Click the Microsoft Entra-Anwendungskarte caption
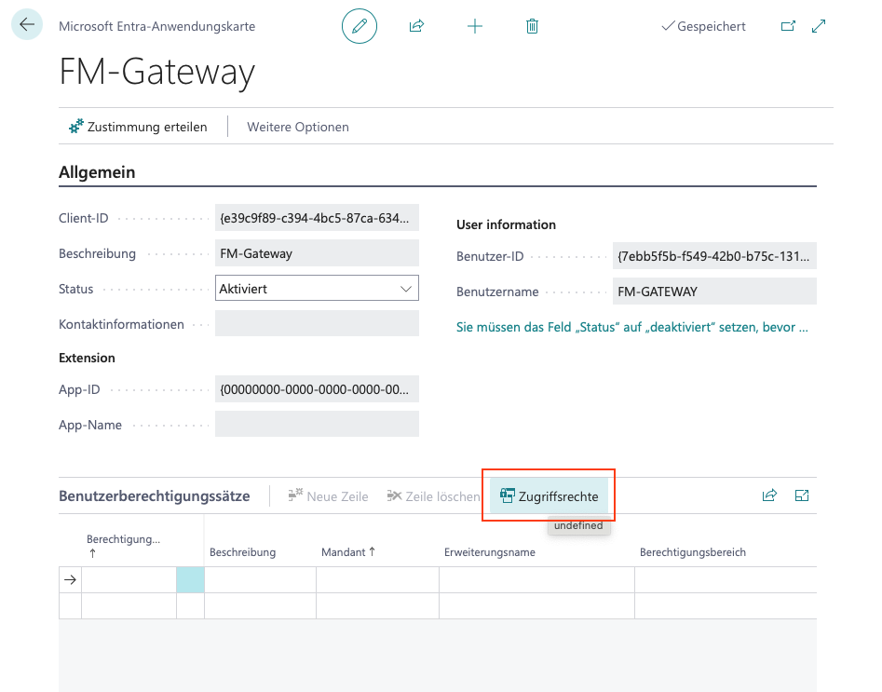 pos(157,26)
